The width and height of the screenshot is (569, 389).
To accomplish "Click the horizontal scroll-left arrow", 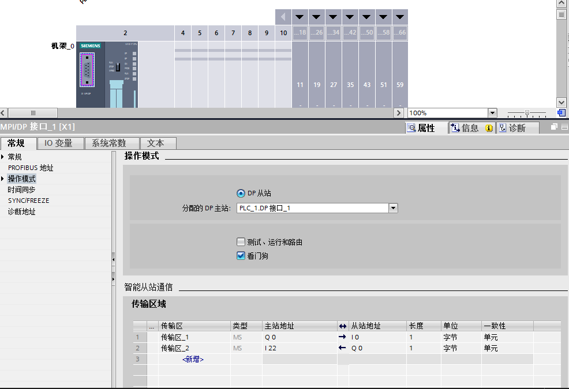I will tap(3, 113).
